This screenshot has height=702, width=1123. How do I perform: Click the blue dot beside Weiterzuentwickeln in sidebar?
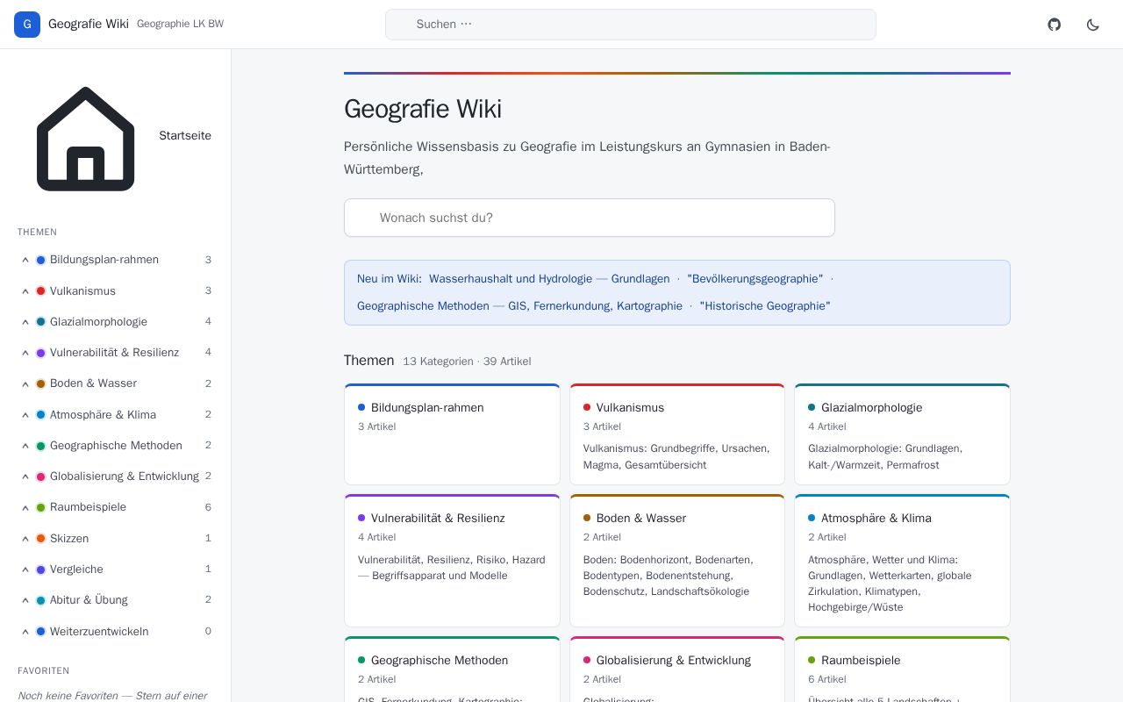tap(40, 632)
